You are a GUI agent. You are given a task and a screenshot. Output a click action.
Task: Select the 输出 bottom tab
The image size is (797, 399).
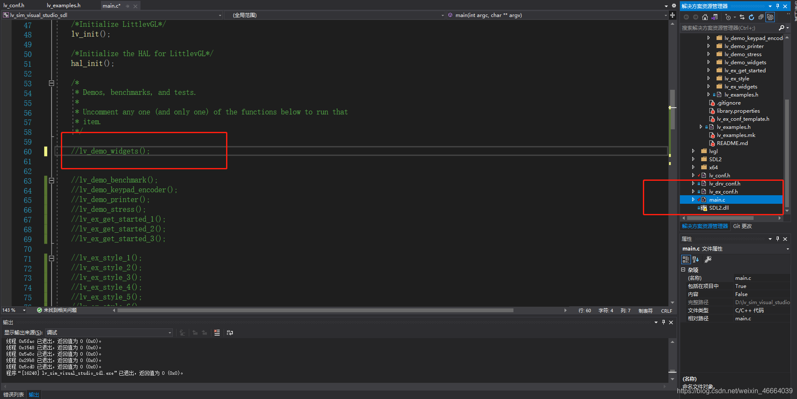34,395
